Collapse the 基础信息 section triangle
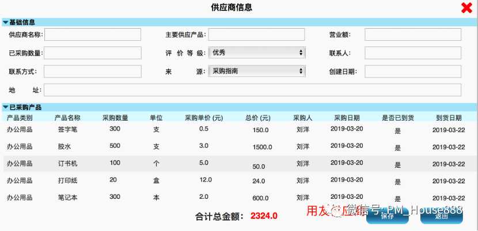The width and height of the screenshot is (478, 231). [6, 22]
